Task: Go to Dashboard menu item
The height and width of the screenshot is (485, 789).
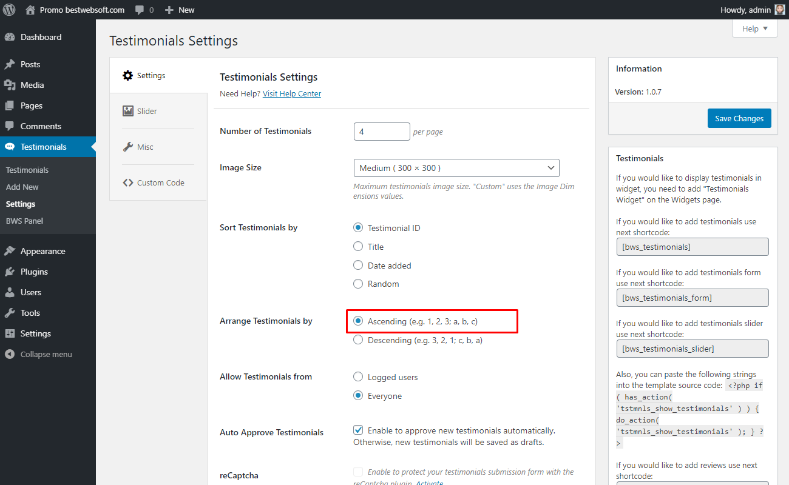Action: (x=47, y=37)
